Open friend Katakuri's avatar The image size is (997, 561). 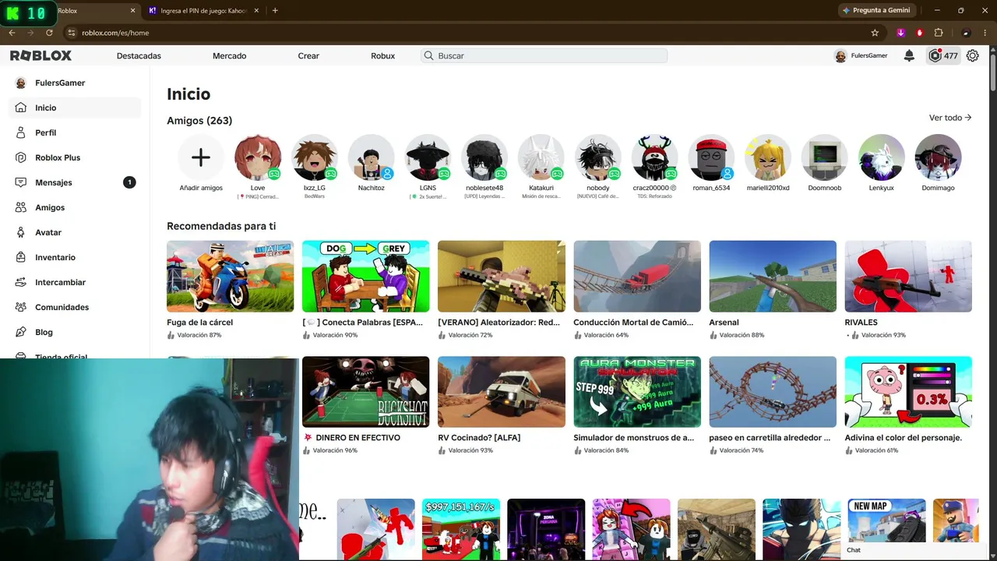541,157
